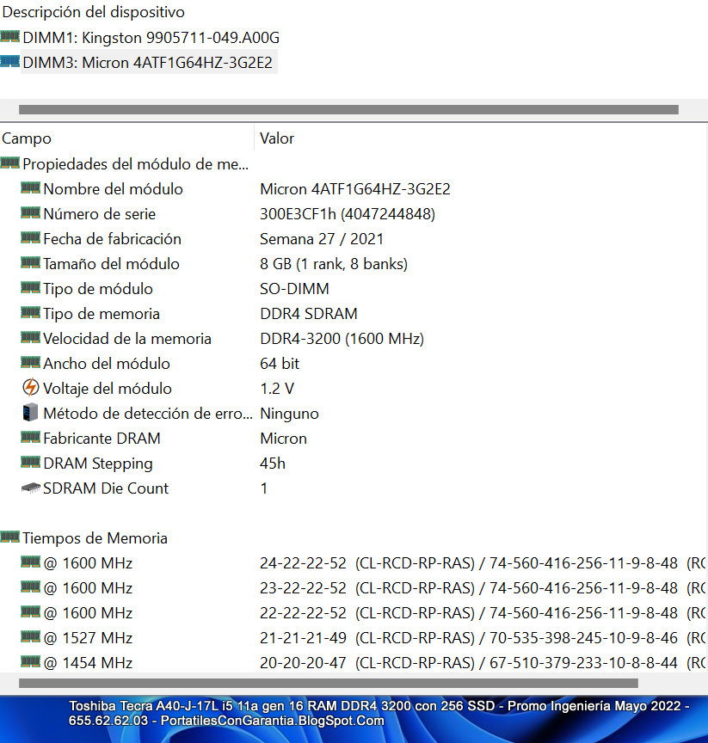Click the memory icon beside @ 1527 MHz
708x743 pixels.
[x=31, y=637]
